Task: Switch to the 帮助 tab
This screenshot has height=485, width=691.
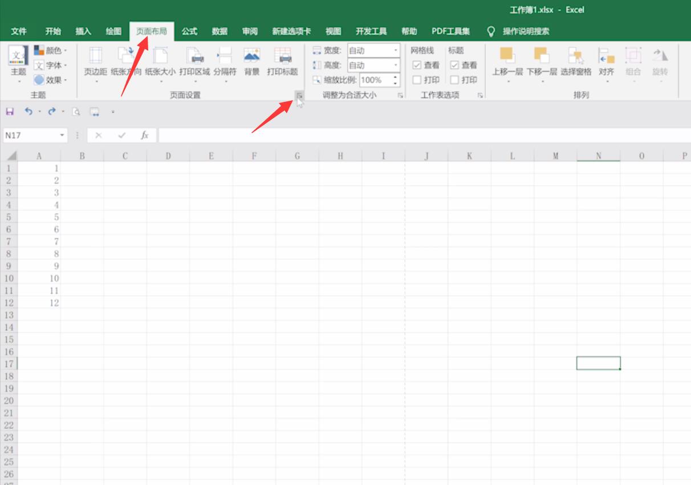Action: [409, 31]
